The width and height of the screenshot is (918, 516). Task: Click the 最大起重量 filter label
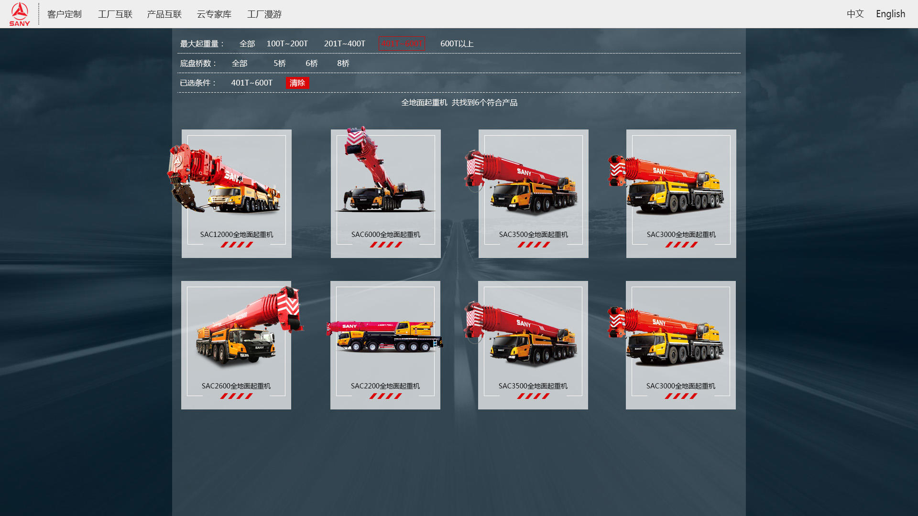click(202, 43)
